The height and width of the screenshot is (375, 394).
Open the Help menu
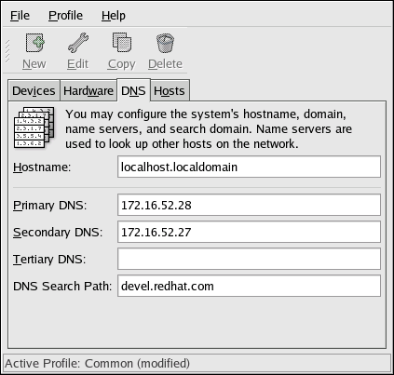click(114, 16)
